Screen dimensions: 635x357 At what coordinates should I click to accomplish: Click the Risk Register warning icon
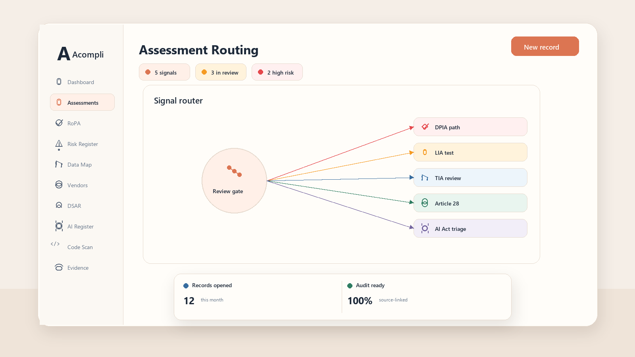pos(59,145)
